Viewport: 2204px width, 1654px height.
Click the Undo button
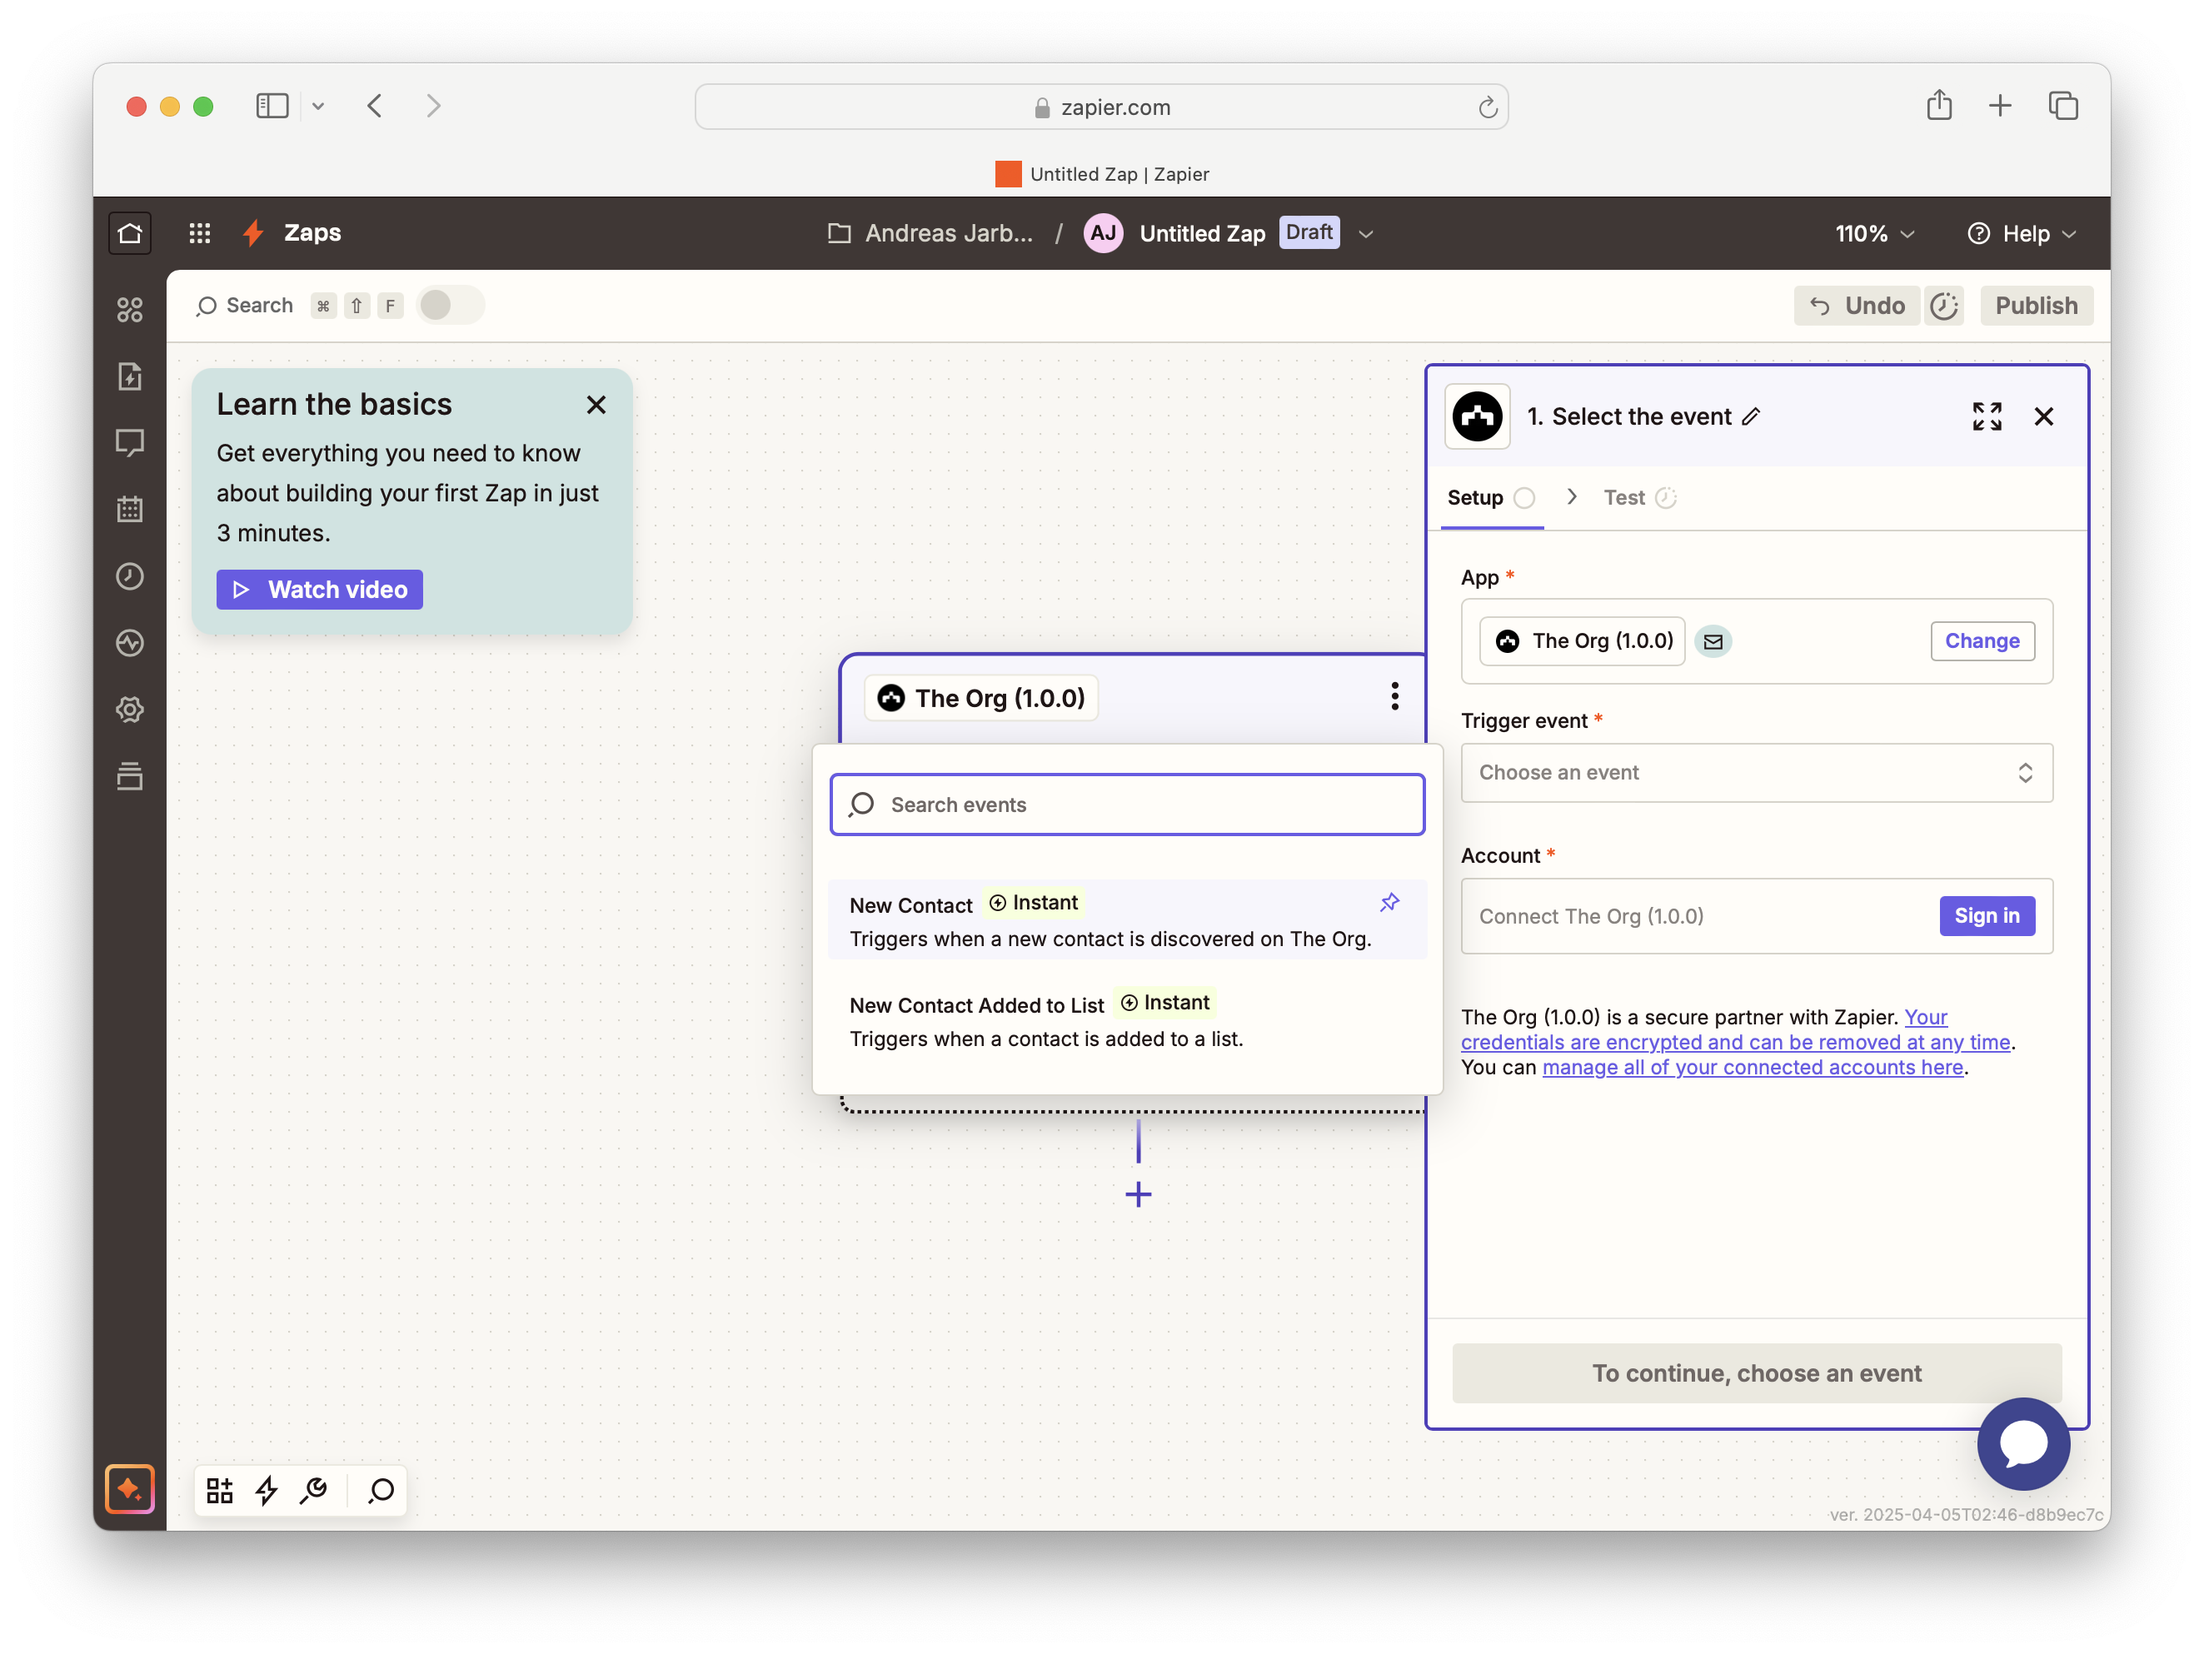1857,306
